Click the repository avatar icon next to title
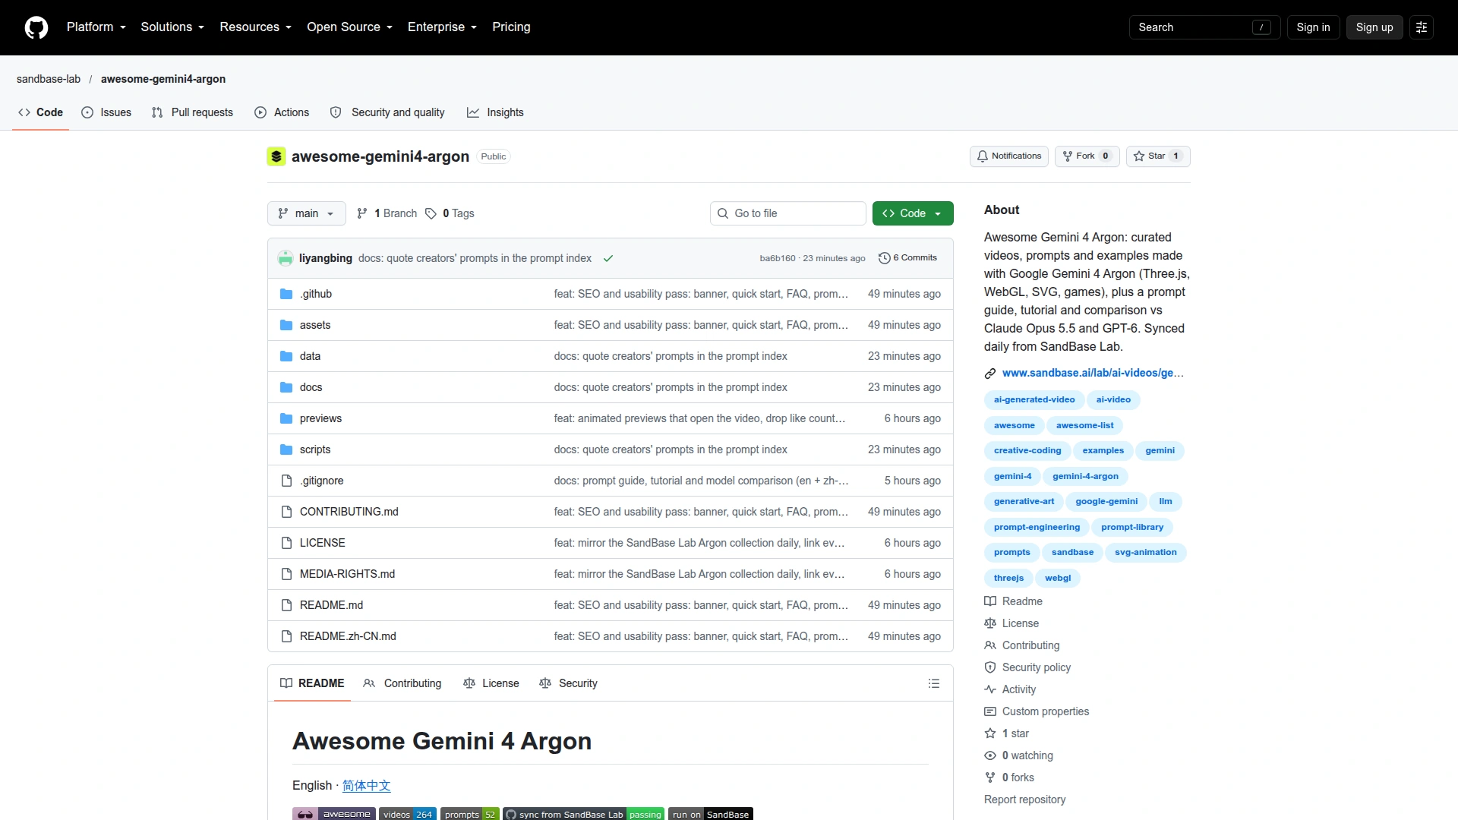The height and width of the screenshot is (820, 1458). (x=276, y=156)
